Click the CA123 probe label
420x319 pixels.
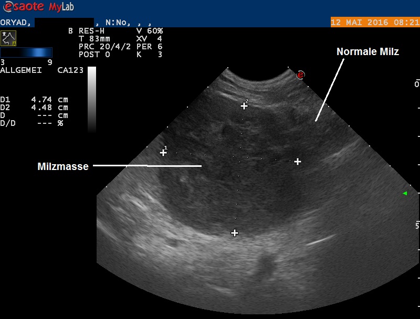click(70, 70)
